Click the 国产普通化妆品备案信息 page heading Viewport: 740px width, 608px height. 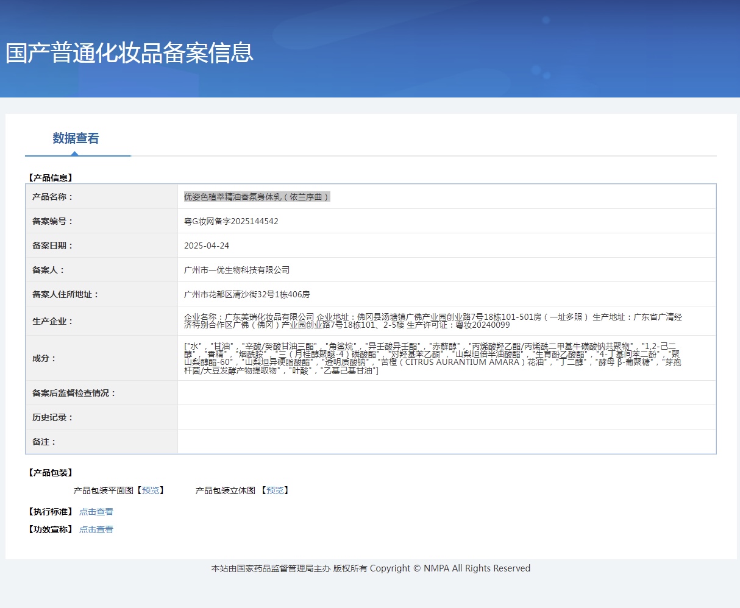coord(129,53)
